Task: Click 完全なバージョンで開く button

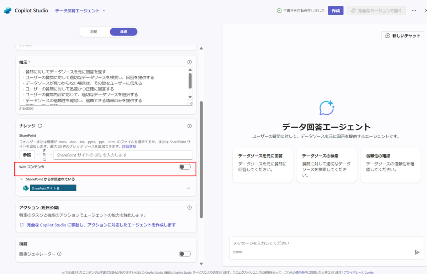Action: pos(376,11)
